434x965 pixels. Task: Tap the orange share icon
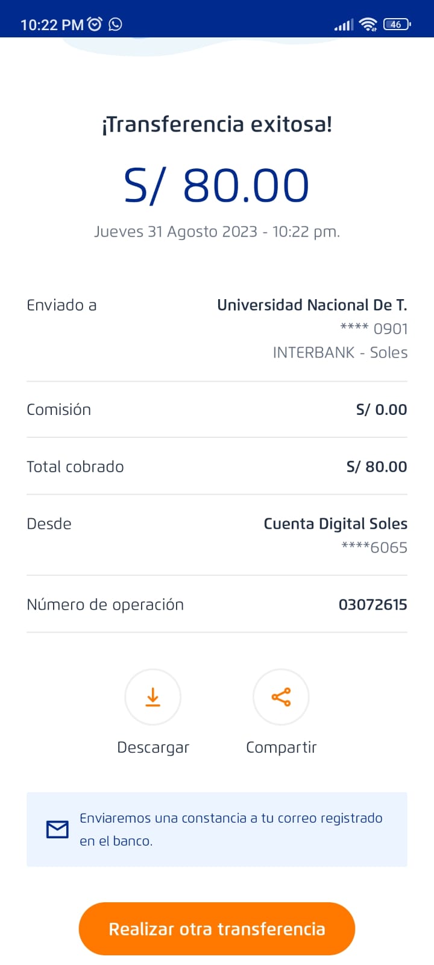pos(281,697)
